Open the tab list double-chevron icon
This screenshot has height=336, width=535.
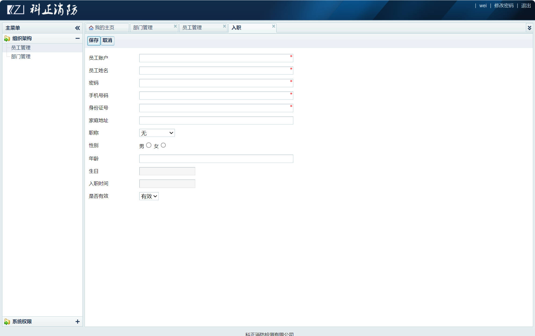(x=529, y=28)
